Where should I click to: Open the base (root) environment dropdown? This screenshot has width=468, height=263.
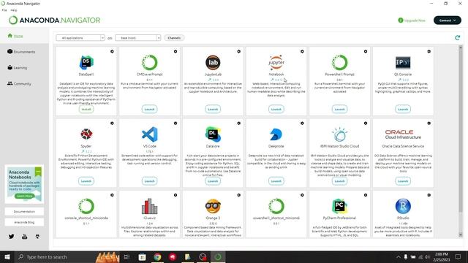click(x=138, y=38)
